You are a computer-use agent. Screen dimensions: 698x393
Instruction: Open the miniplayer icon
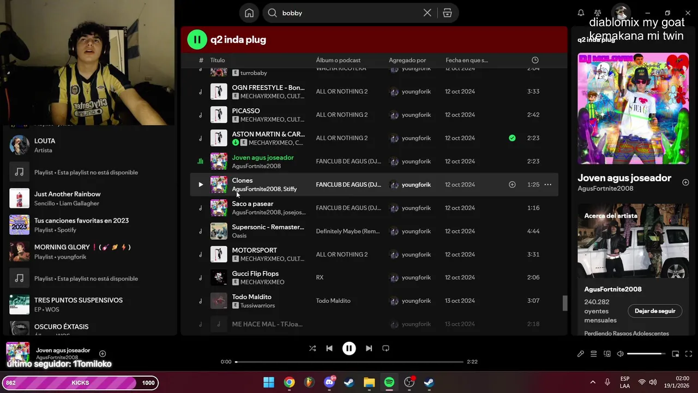point(675,354)
